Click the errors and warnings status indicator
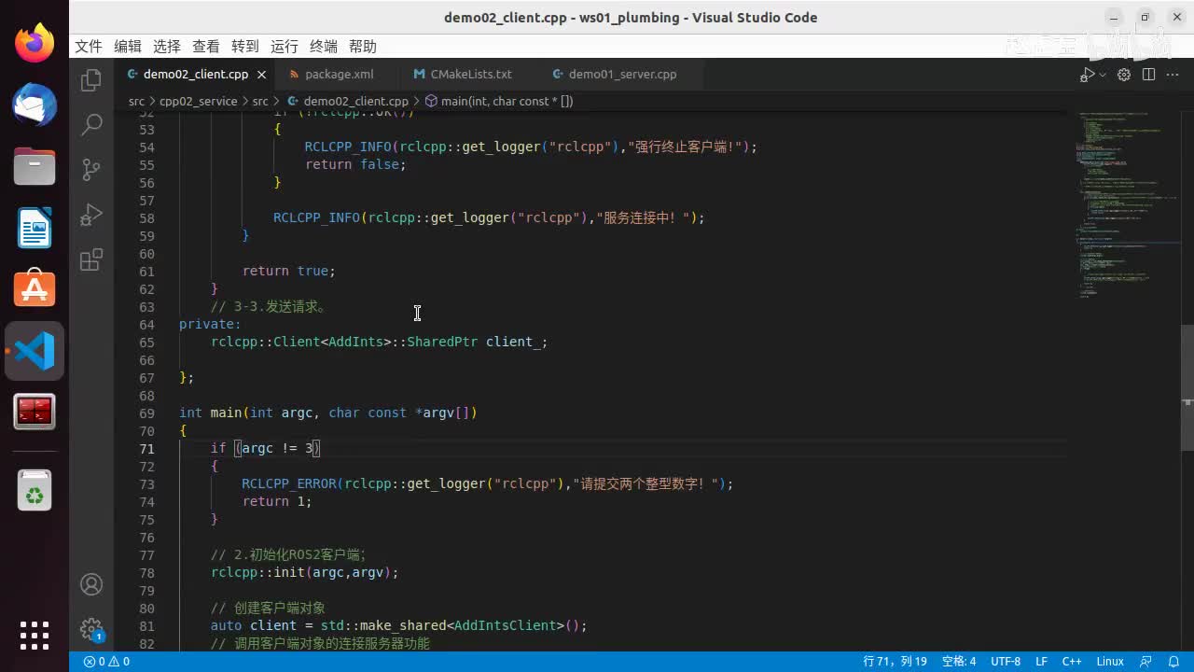Viewport: 1194px width, 672px height. (x=106, y=662)
